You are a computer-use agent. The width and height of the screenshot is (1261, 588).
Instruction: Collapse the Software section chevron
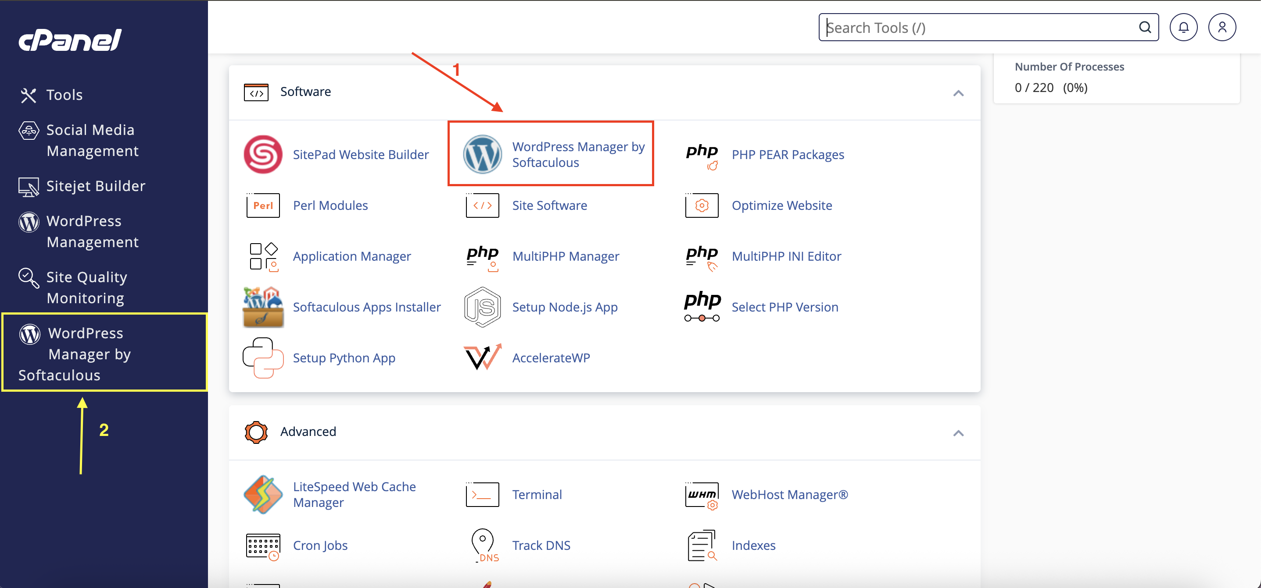(958, 93)
